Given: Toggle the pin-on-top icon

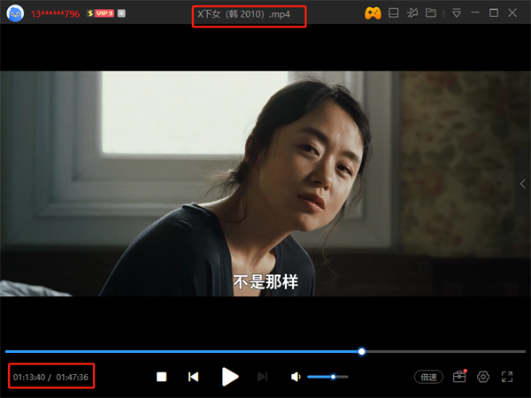Looking at the screenshot, I should [x=412, y=13].
